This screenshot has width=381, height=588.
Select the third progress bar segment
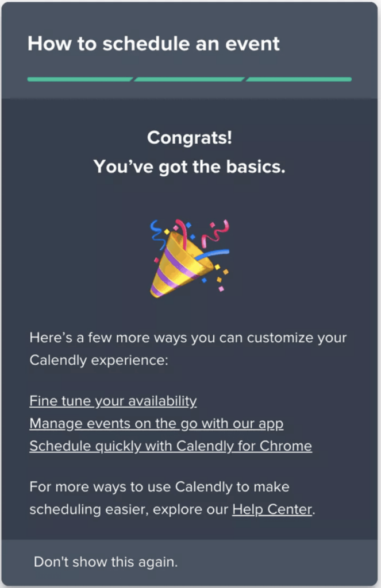[x=299, y=79]
